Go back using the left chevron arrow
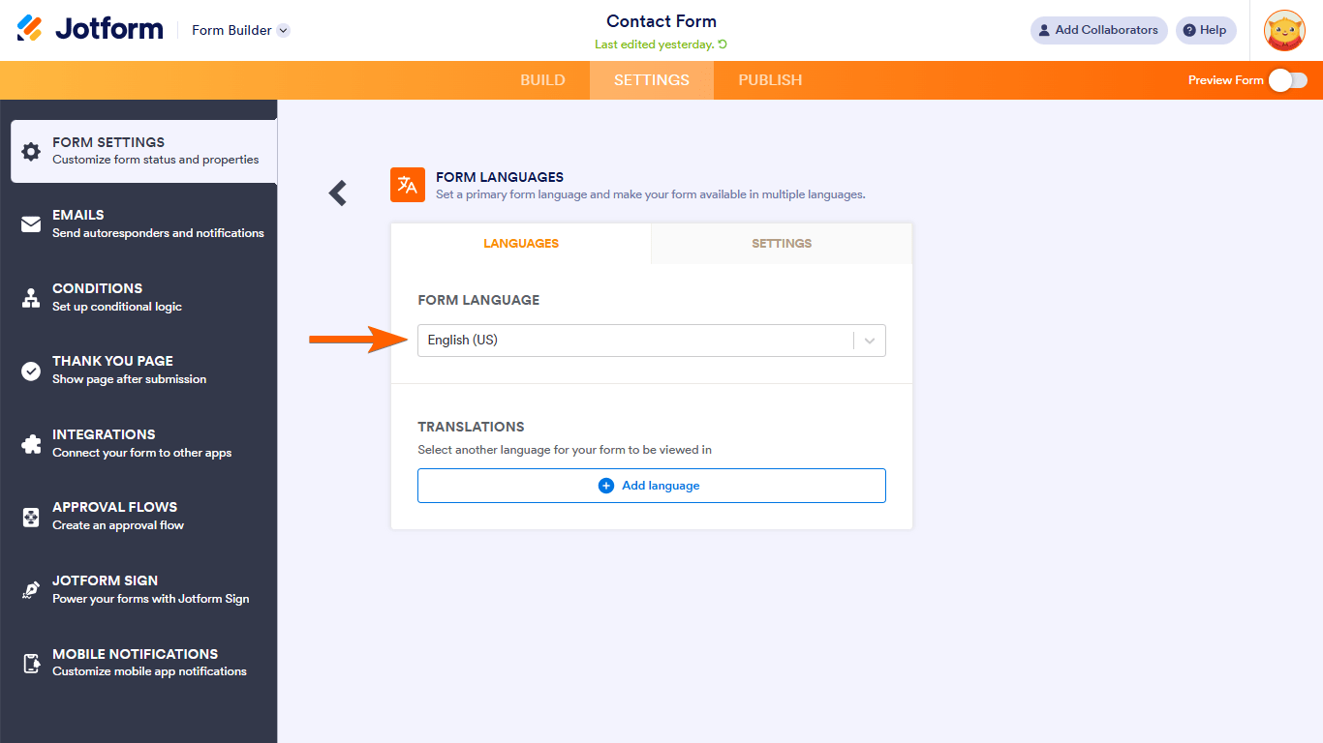The image size is (1323, 743). pos(337,193)
